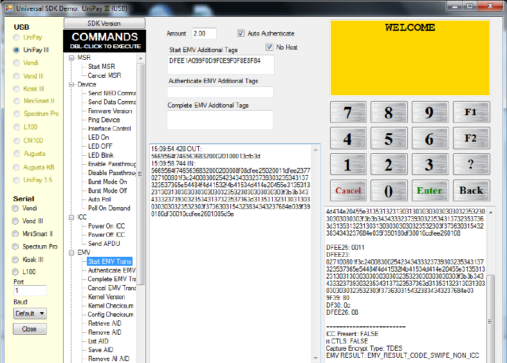Image resolution: width=507 pixels, height=363 pixels.
Task: Click the Universal SDK Demo title icon
Action: [x=9, y=8]
